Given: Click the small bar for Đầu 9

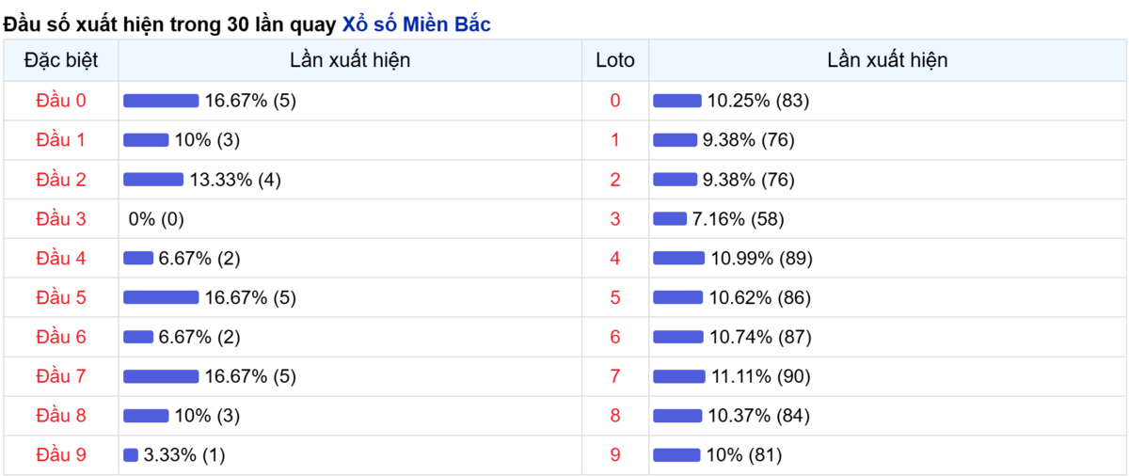Looking at the screenshot, I should tap(131, 455).
